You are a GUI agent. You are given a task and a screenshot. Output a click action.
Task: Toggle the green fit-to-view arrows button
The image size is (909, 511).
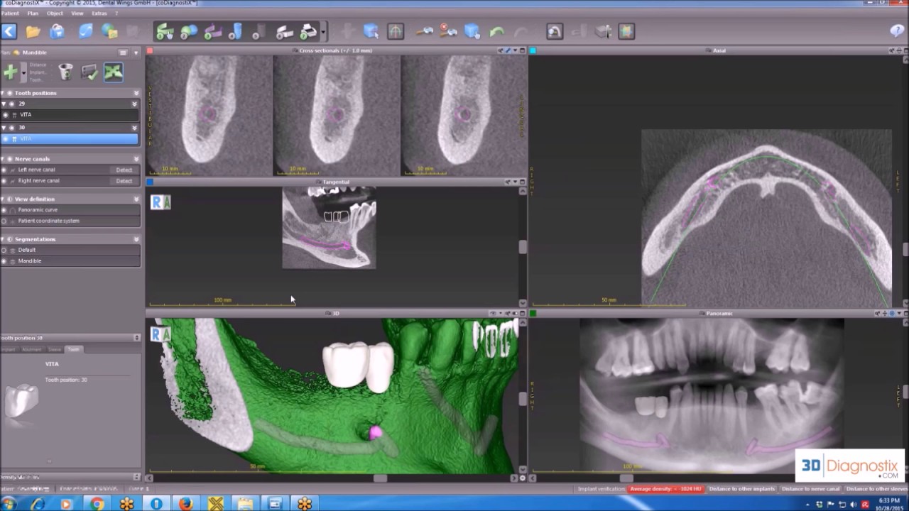(114, 72)
